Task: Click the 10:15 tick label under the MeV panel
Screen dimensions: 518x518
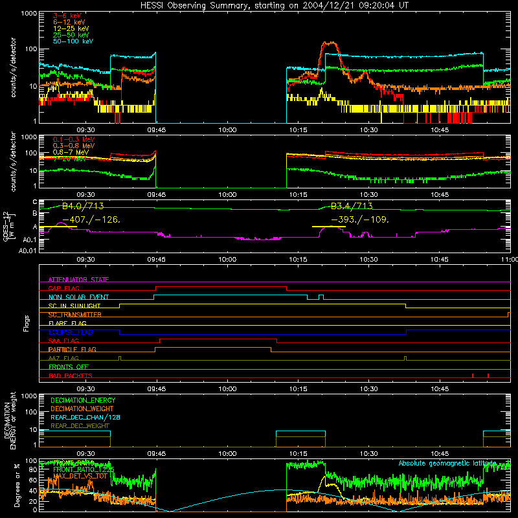Action: (x=298, y=195)
